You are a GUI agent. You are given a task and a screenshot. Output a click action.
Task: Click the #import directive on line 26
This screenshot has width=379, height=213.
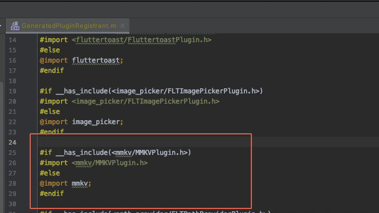54,163
